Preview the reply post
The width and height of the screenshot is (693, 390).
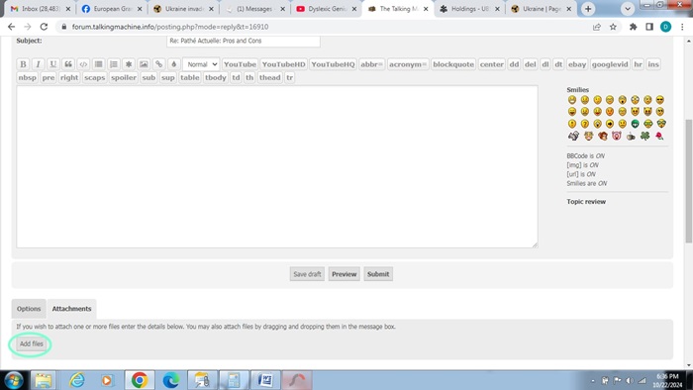tap(344, 274)
